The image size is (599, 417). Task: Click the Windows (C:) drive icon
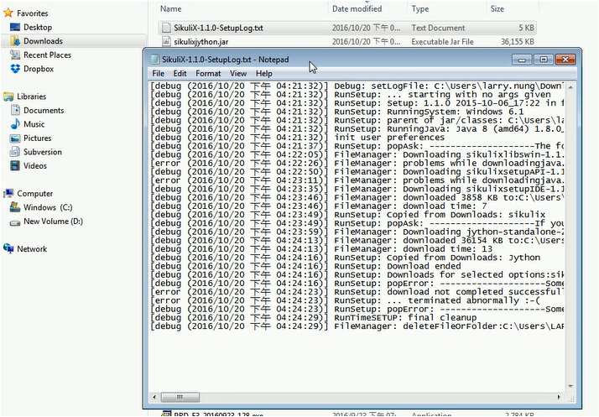coord(15,207)
